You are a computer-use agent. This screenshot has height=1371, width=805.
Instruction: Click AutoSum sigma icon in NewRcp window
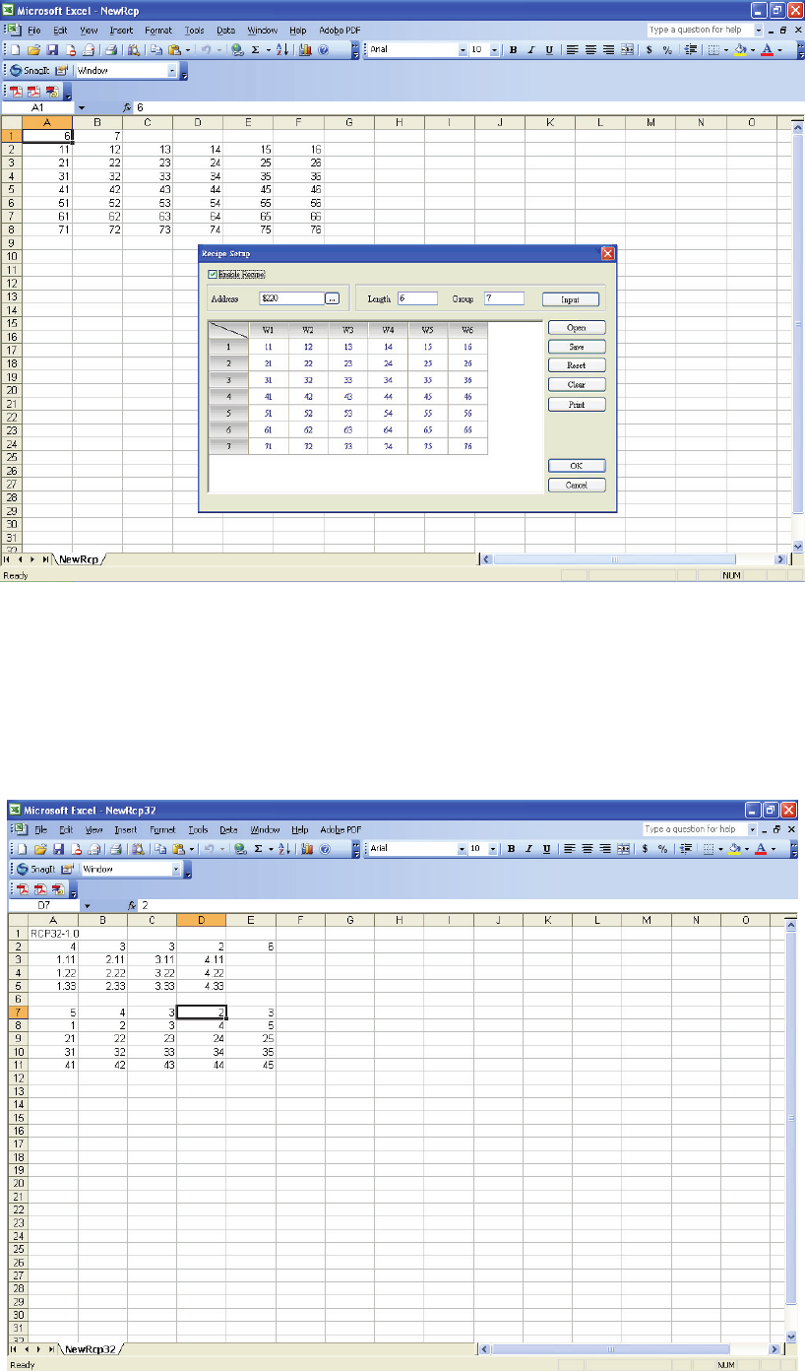click(255, 49)
